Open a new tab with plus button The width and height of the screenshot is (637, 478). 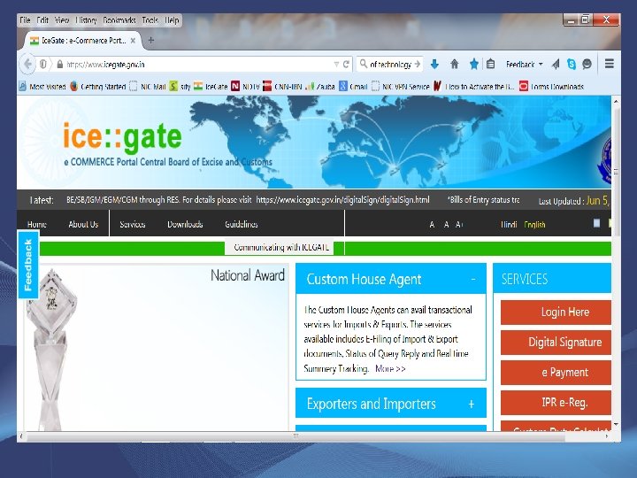(x=150, y=40)
